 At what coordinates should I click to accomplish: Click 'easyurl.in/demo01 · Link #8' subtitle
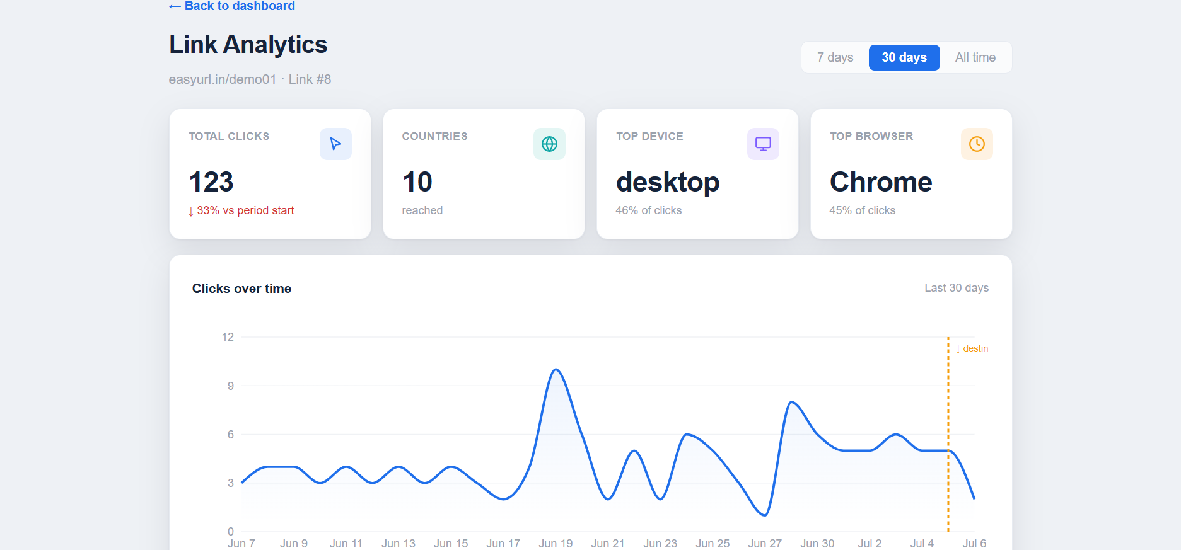click(x=250, y=79)
